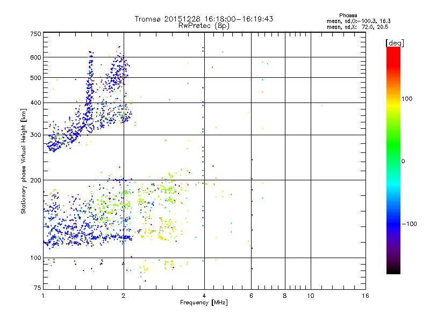
Task: Click the '[deg]' colorbar unit label
Action: tap(395, 43)
